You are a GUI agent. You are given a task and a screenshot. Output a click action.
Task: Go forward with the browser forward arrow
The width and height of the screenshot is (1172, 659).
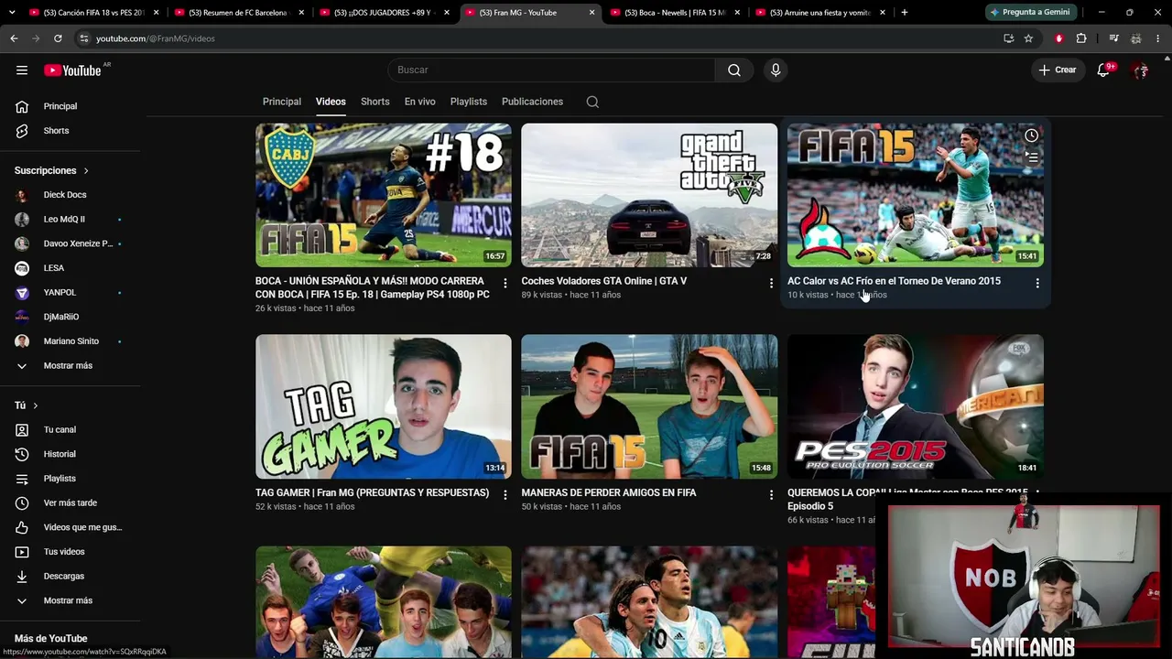(x=36, y=38)
